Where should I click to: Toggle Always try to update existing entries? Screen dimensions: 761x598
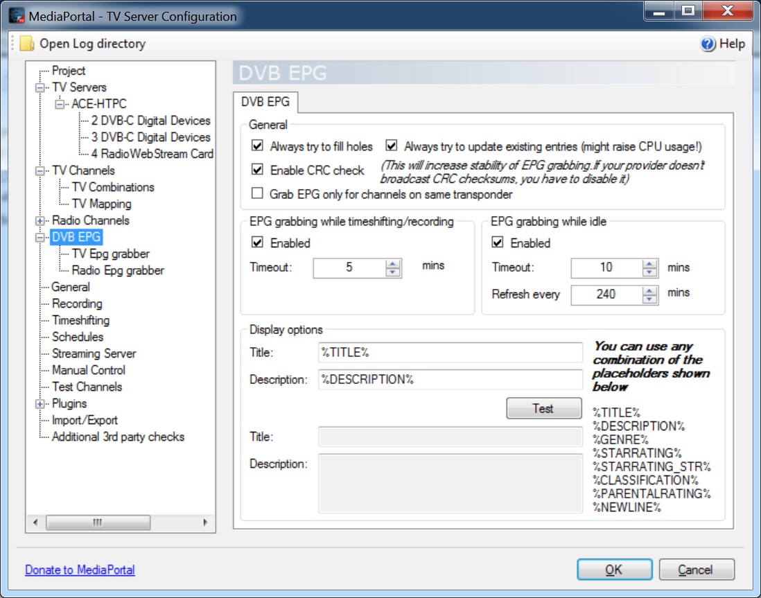391,146
